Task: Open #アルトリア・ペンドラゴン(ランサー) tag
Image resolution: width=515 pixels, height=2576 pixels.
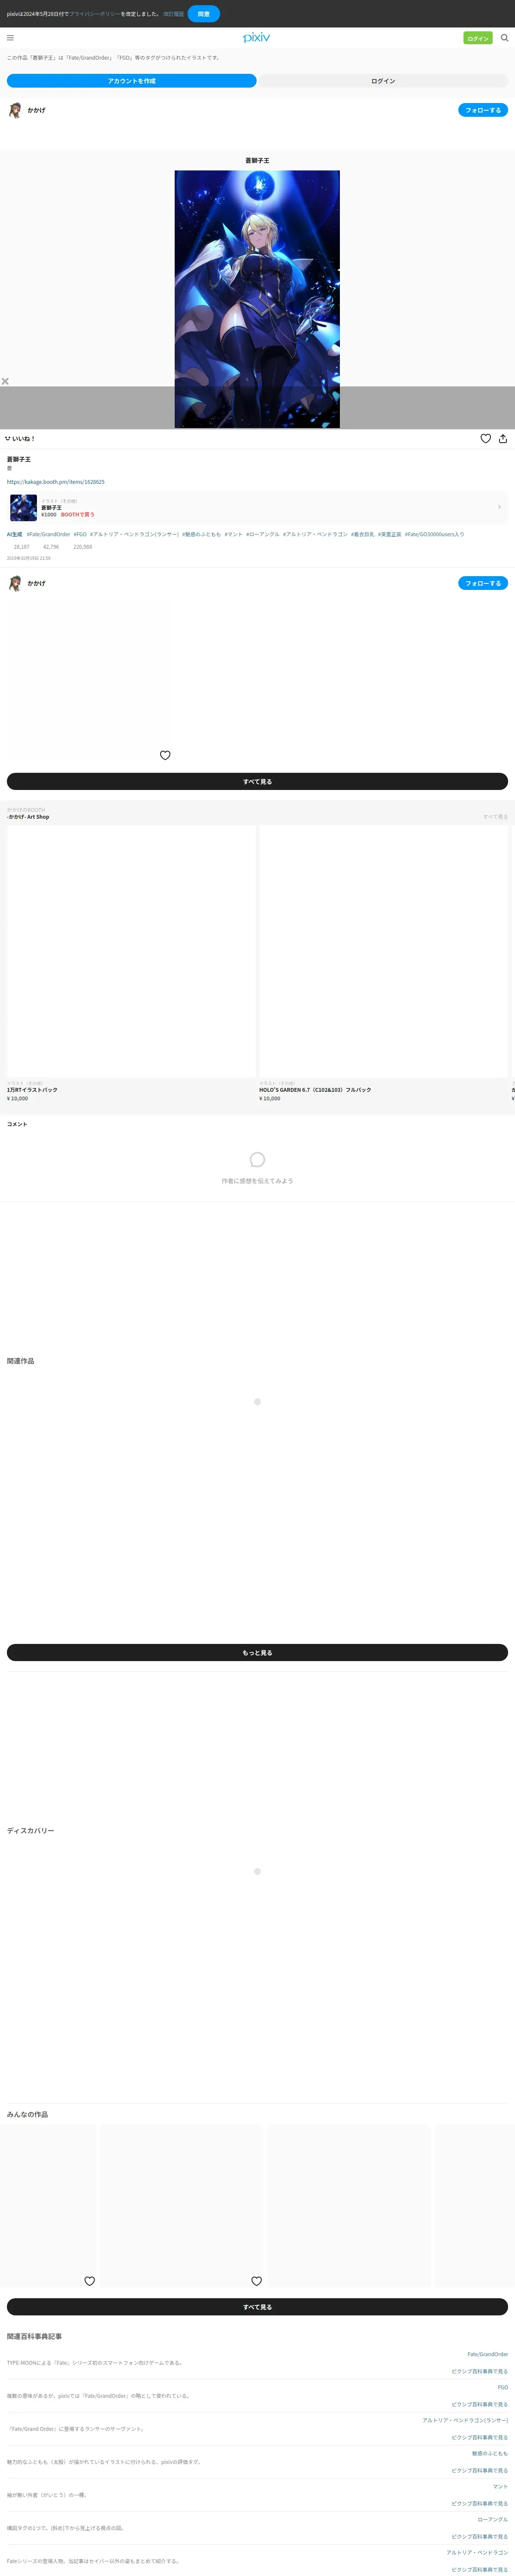Action: click(x=134, y=534)
